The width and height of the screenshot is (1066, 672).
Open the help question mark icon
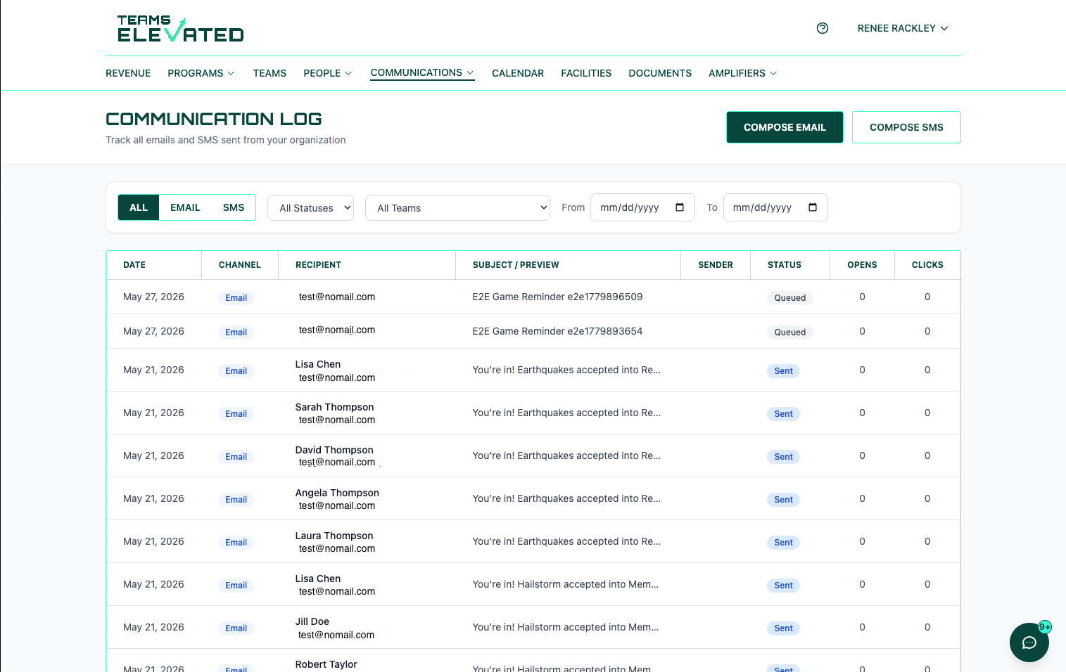click(823, 28)
